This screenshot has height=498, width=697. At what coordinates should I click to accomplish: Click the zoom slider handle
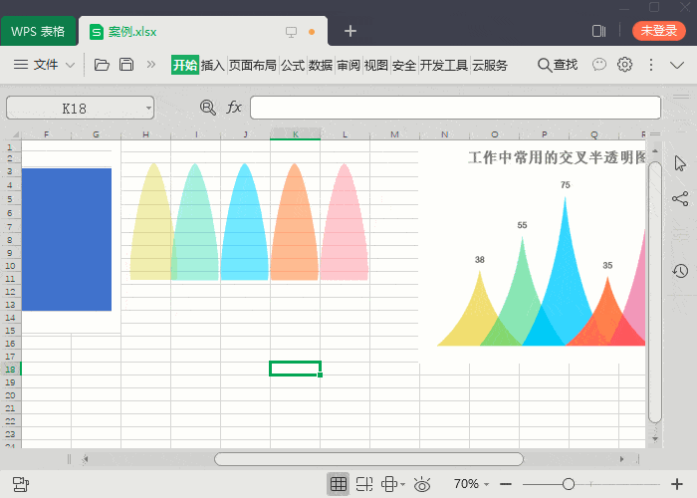[x=569, y=484]
